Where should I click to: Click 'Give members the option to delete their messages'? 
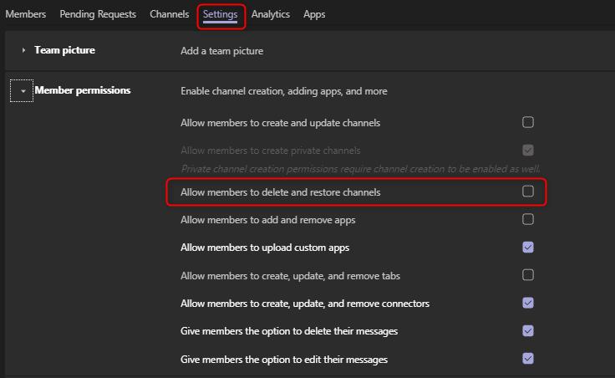pyautogui.click(x=289, y=331)
